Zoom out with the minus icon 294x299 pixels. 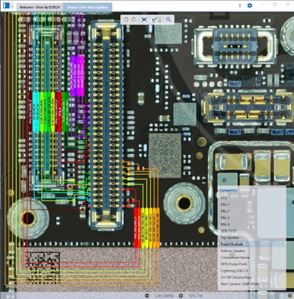point(147,296)
